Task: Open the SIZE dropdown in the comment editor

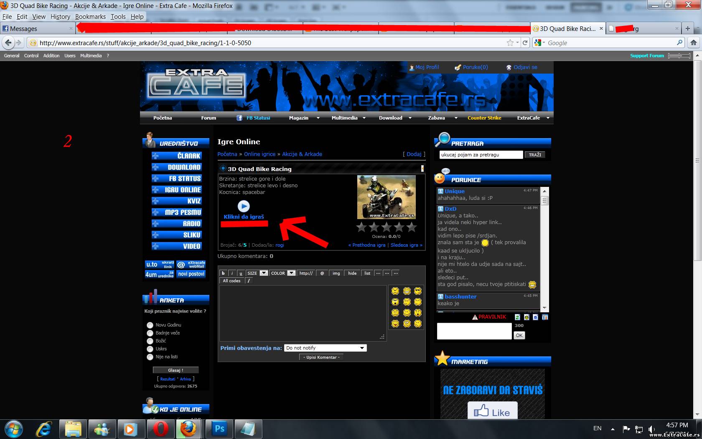Action: [257, 273]
